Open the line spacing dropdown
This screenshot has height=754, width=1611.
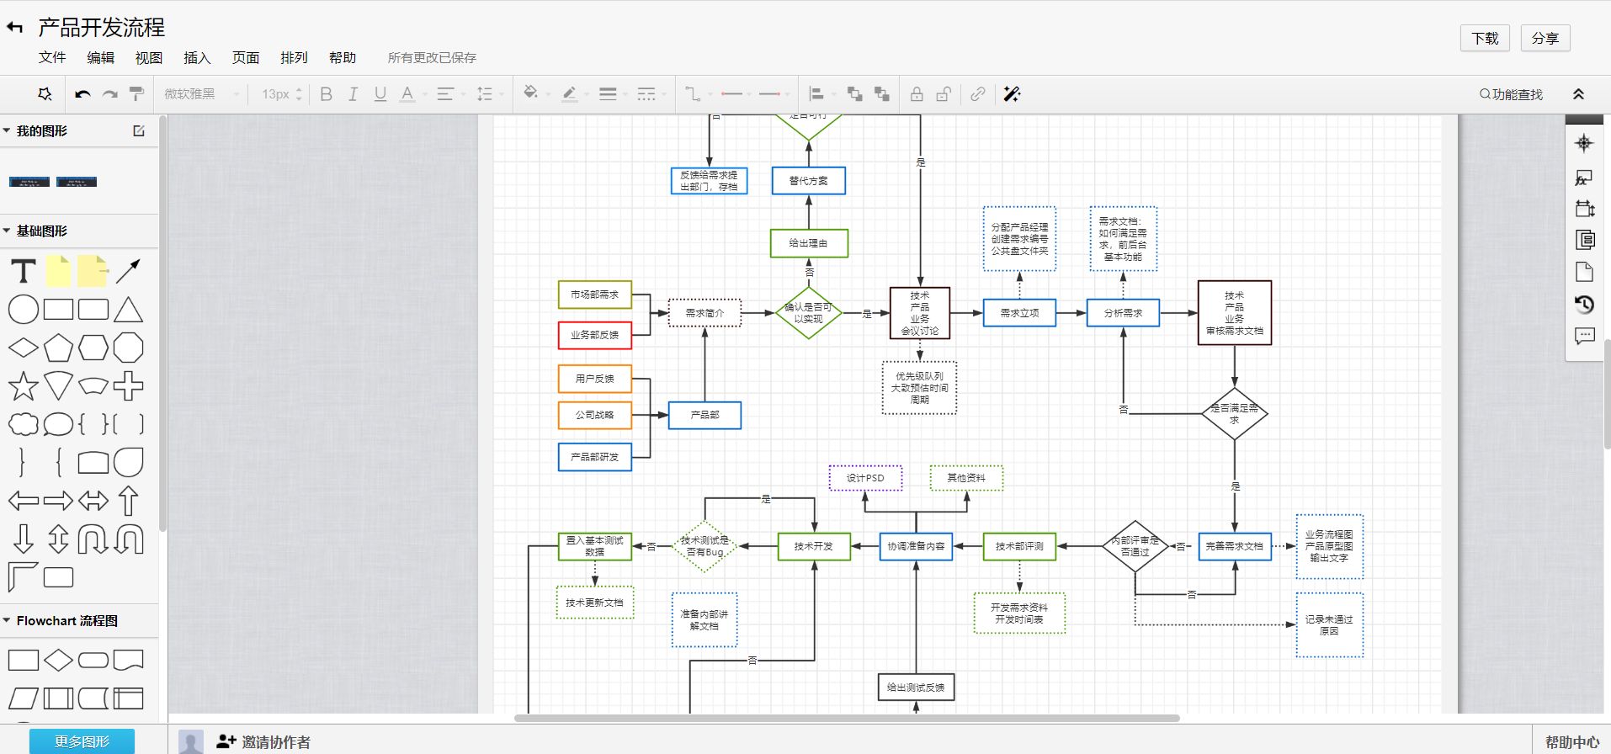[x=486, y=94]
